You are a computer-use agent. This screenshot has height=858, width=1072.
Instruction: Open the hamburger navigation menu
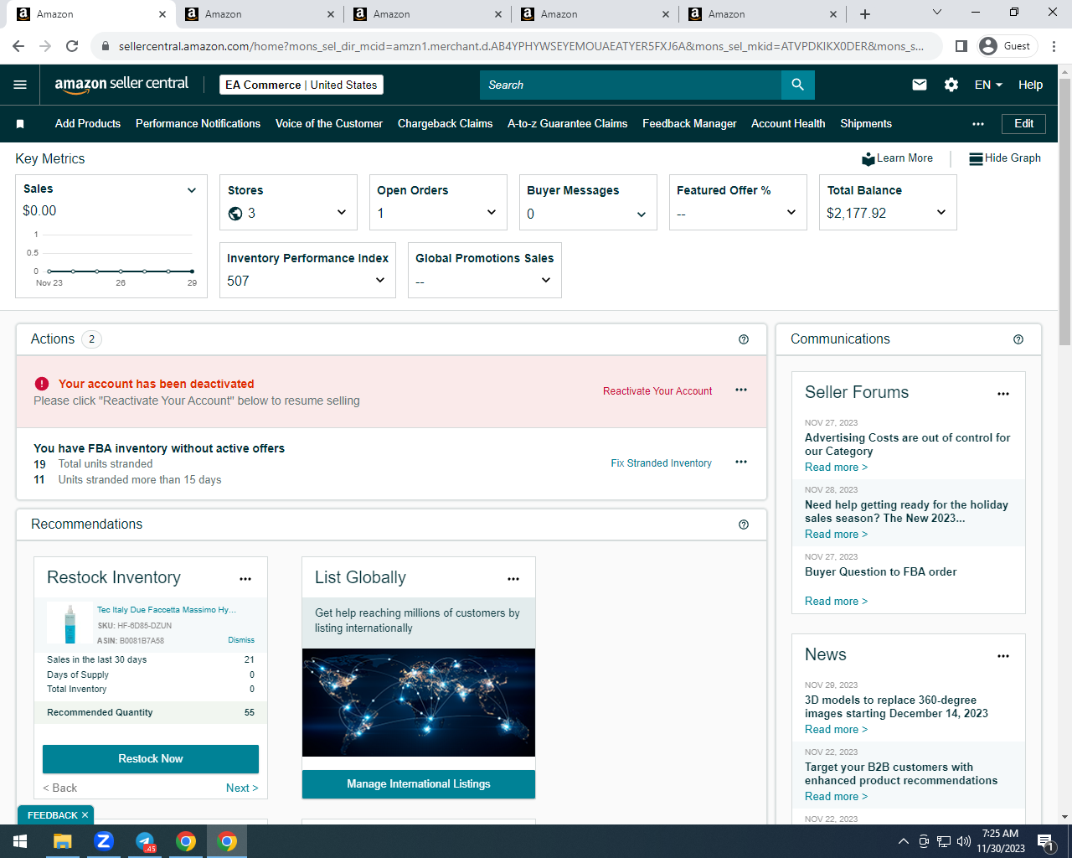20,85
